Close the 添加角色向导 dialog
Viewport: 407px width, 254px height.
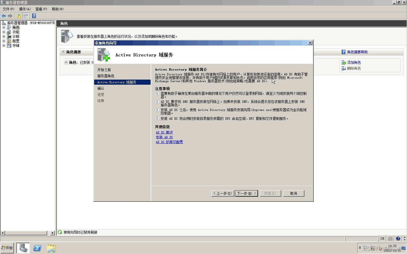click(x=310, y=43)
